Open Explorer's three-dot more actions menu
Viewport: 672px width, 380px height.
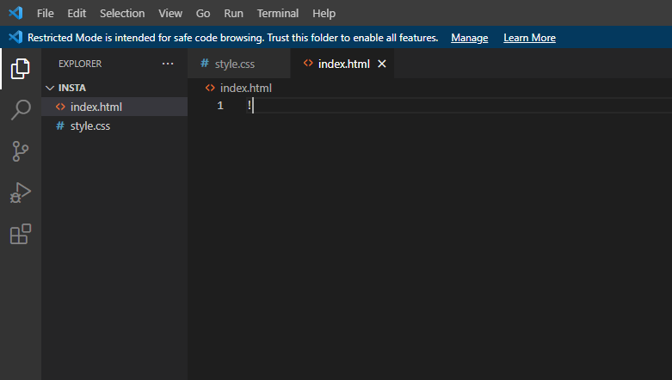[x=168, y=64]
